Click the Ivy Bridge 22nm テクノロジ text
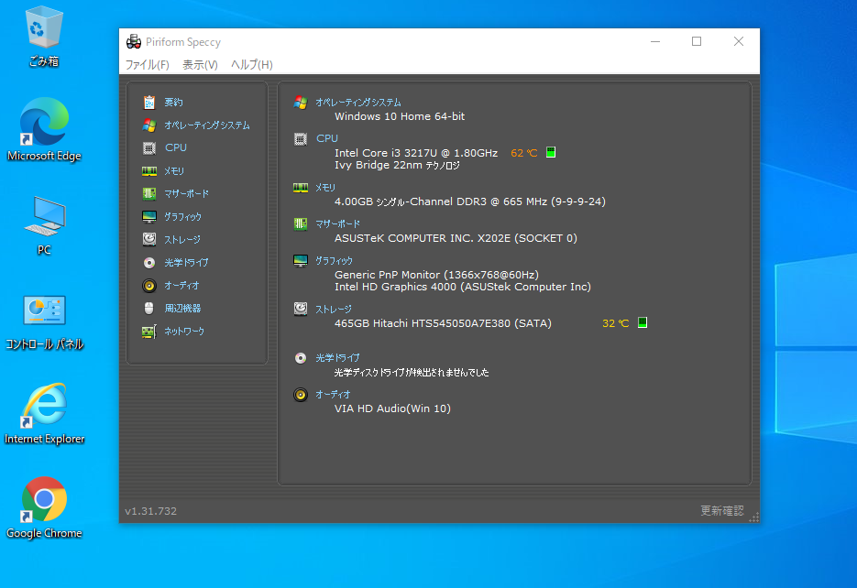Image resolution: width=857 pixels, height=588 pixels. pyautogui.click(x=397, y=165)
